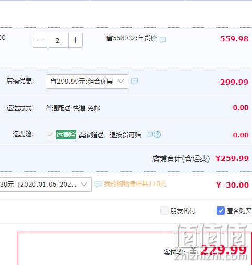
Task: Click the 实付款 total payment box
Action: 134,248
